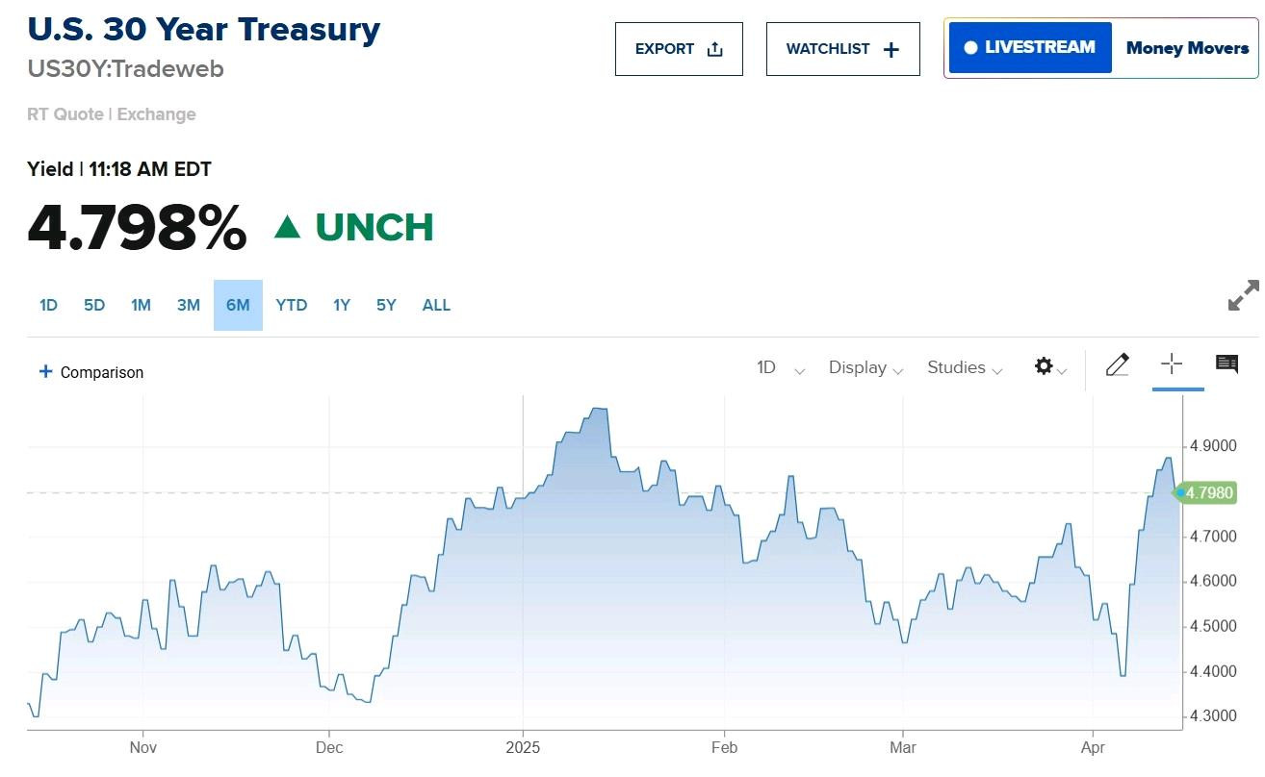Click the 4.7980 current price marker
The height and width of the screenshot is (777, 1265).
click(1203, 492)
